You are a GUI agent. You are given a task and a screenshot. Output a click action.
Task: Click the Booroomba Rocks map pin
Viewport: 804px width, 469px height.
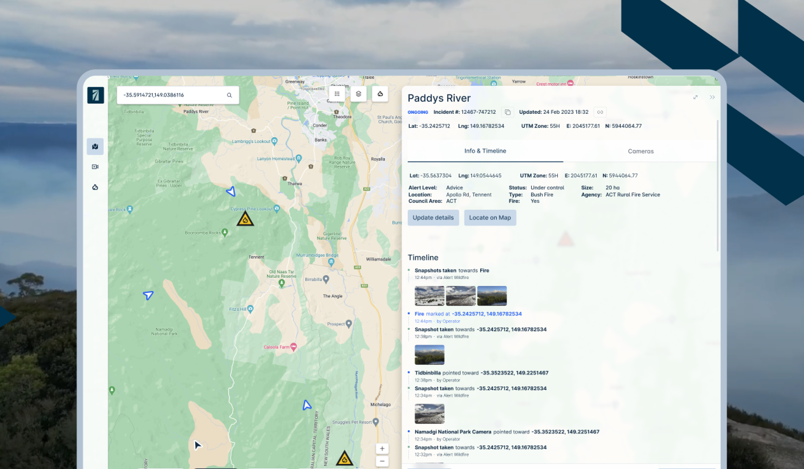click(x=225, y=232)
